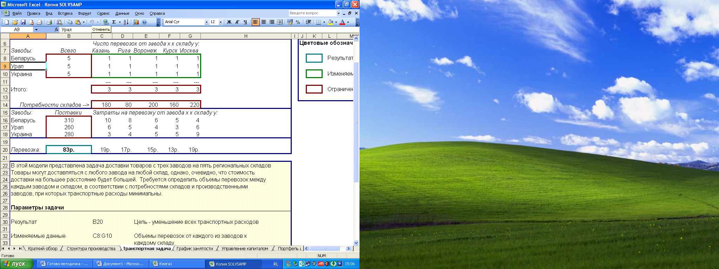Merge and center cells icon
Viewport: 719px width, 269px height.
click(x=280, y=22)
